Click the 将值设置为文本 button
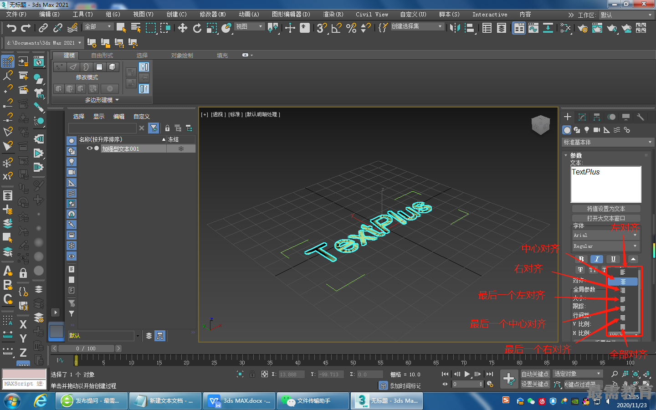Viewport: 656px width, 410px height. [606, 209]
